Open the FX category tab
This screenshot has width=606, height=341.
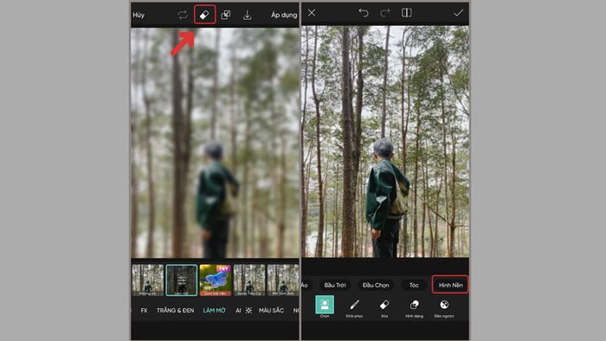tap(144, 311)
